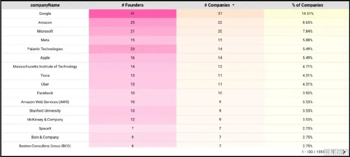This screenshot has width=350, height=157.
Task: Select the Amazon Web Services (AWS) entry
Action: click(45, 102)
